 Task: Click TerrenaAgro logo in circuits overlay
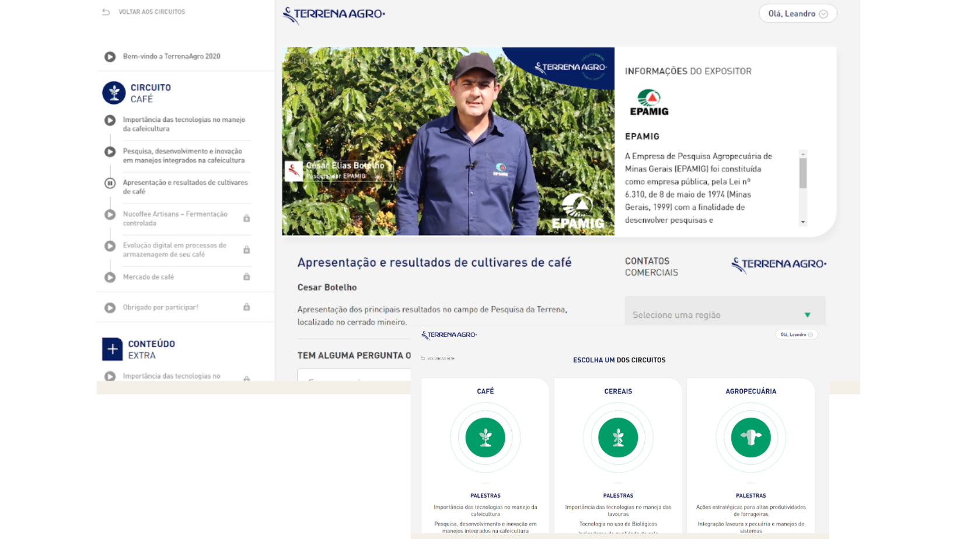(x=449, y=335)
